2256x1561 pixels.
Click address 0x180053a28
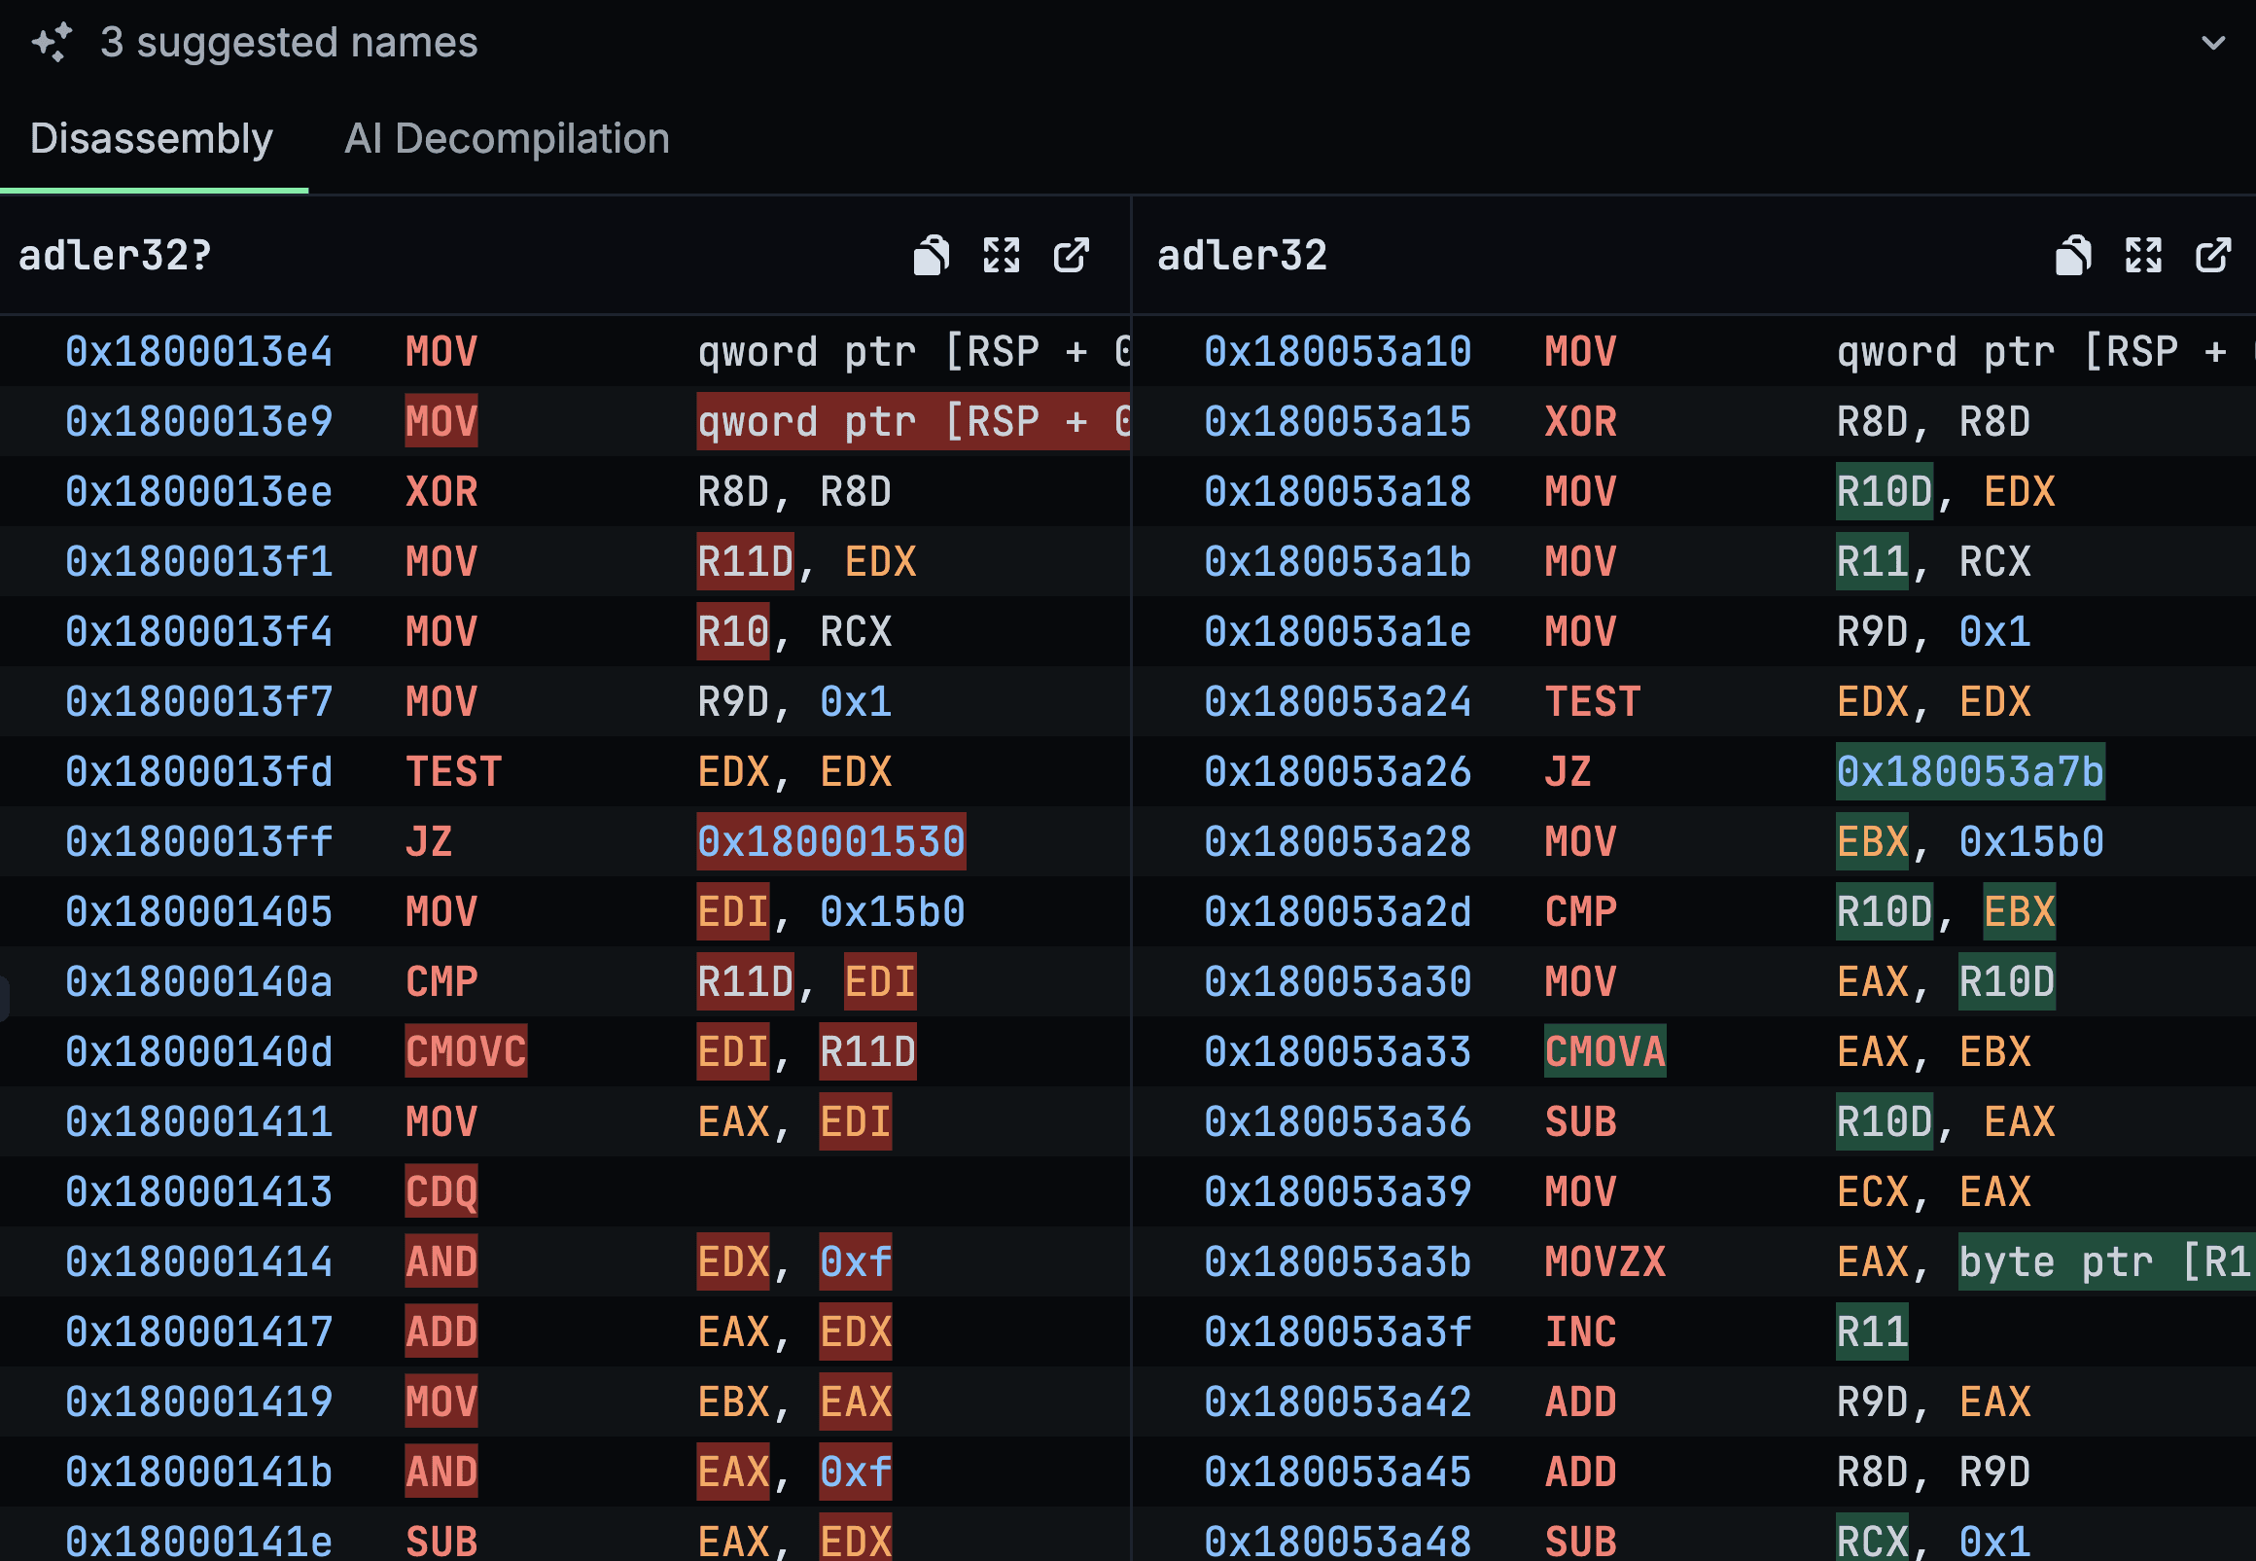pyautogui.click(x=1338, y=842)
